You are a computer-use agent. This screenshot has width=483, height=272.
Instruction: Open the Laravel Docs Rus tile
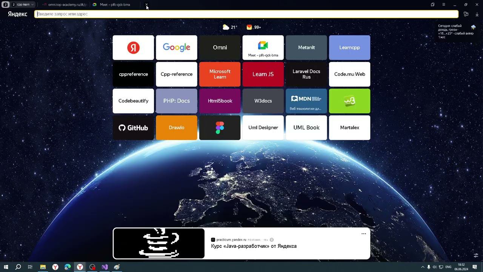point(306,74)
